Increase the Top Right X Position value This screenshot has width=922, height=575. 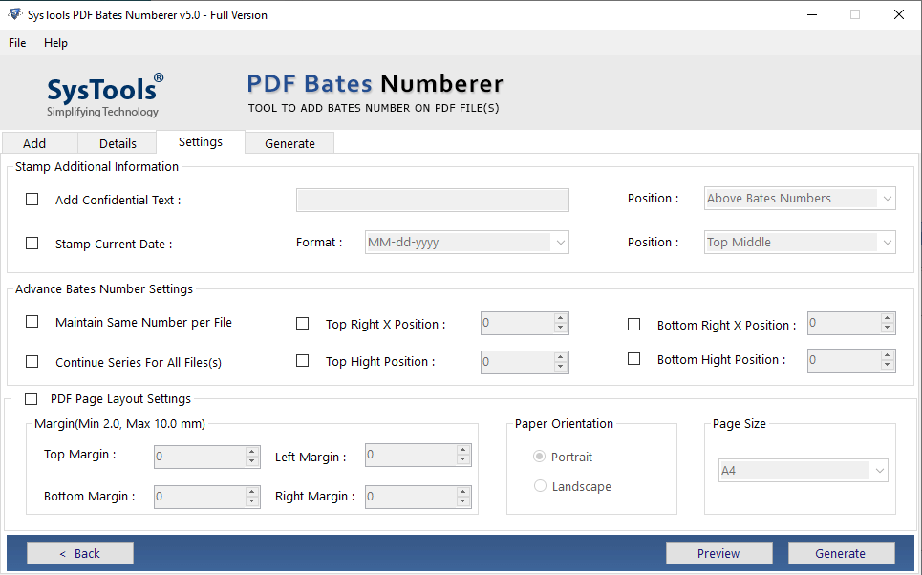[561, 318]
